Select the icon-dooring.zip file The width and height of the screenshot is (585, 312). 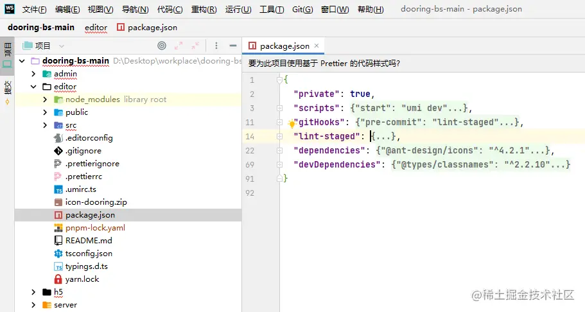pos(91,202)
